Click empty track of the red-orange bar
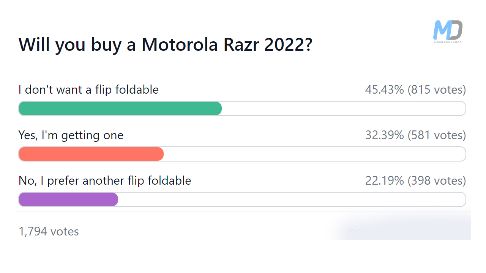This screenshot has height=273, width=486. [314, 154]
